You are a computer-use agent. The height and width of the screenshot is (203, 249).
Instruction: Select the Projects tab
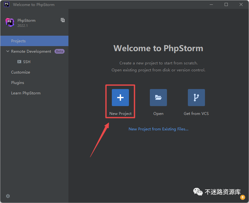tap(34, 41)
